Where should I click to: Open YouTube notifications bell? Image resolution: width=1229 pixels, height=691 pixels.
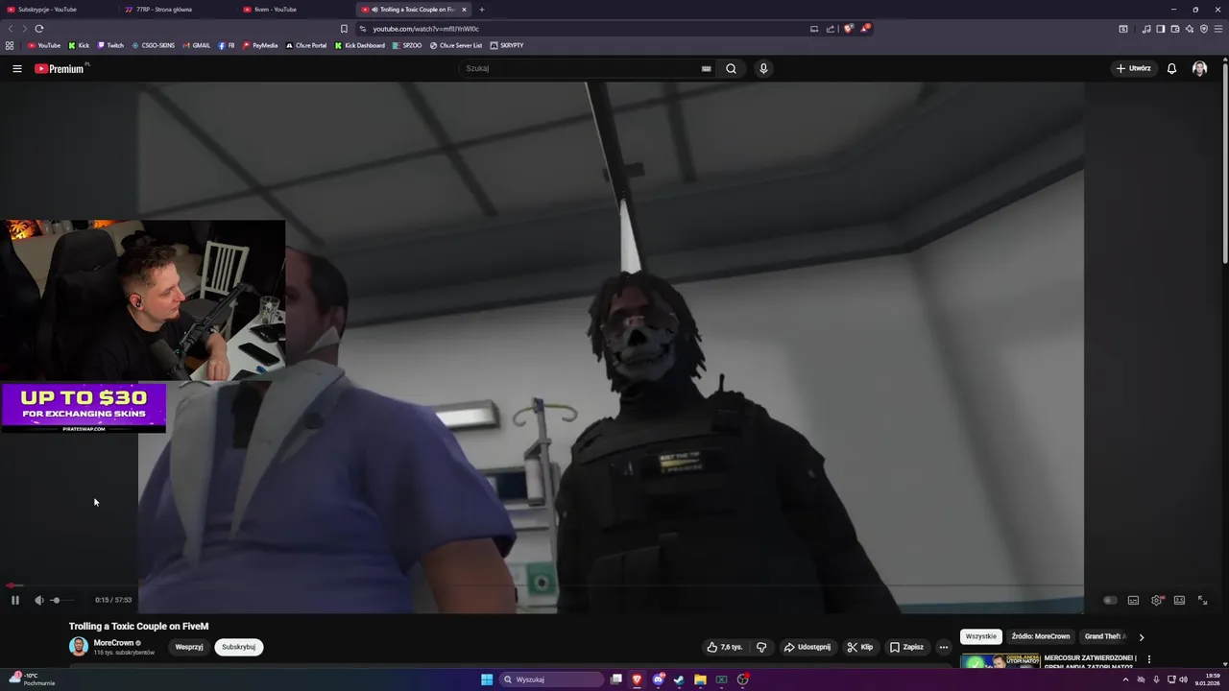tap(1171, 68)
